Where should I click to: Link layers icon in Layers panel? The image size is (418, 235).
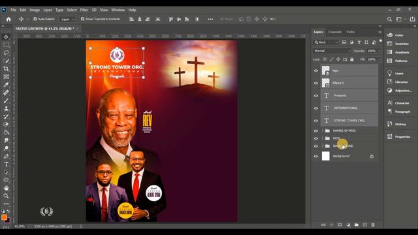click(x=323, y=225)
